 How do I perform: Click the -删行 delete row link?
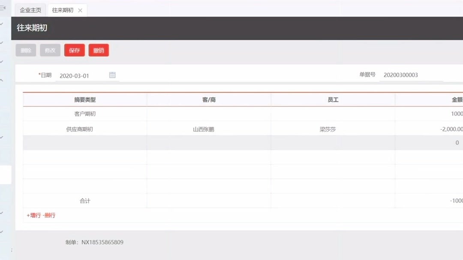tap(48, 216)
